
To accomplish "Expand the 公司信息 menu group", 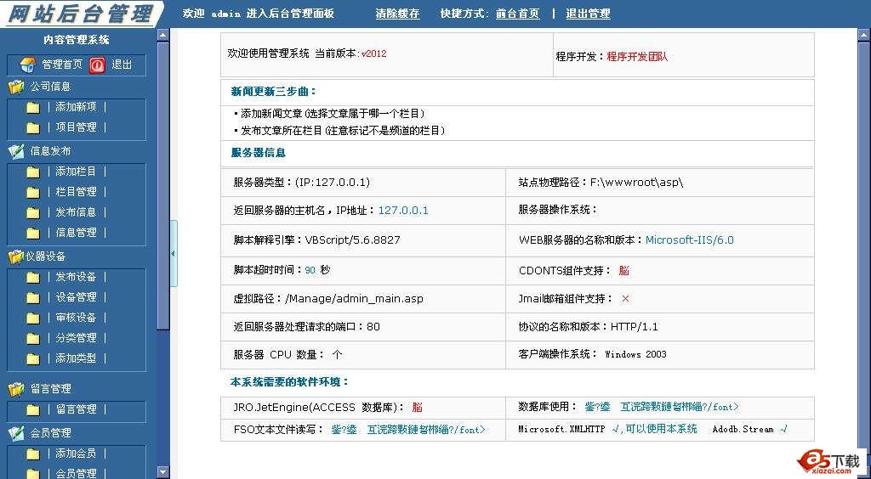I will coord(50,87).
